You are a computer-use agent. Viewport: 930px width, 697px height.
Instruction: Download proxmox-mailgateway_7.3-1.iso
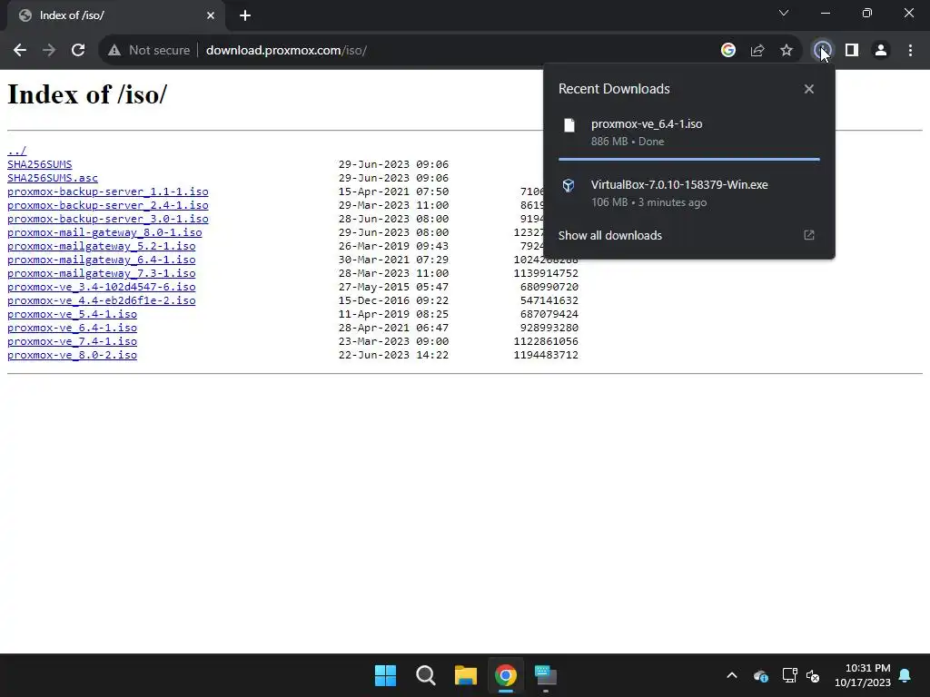tap(101, 273)
